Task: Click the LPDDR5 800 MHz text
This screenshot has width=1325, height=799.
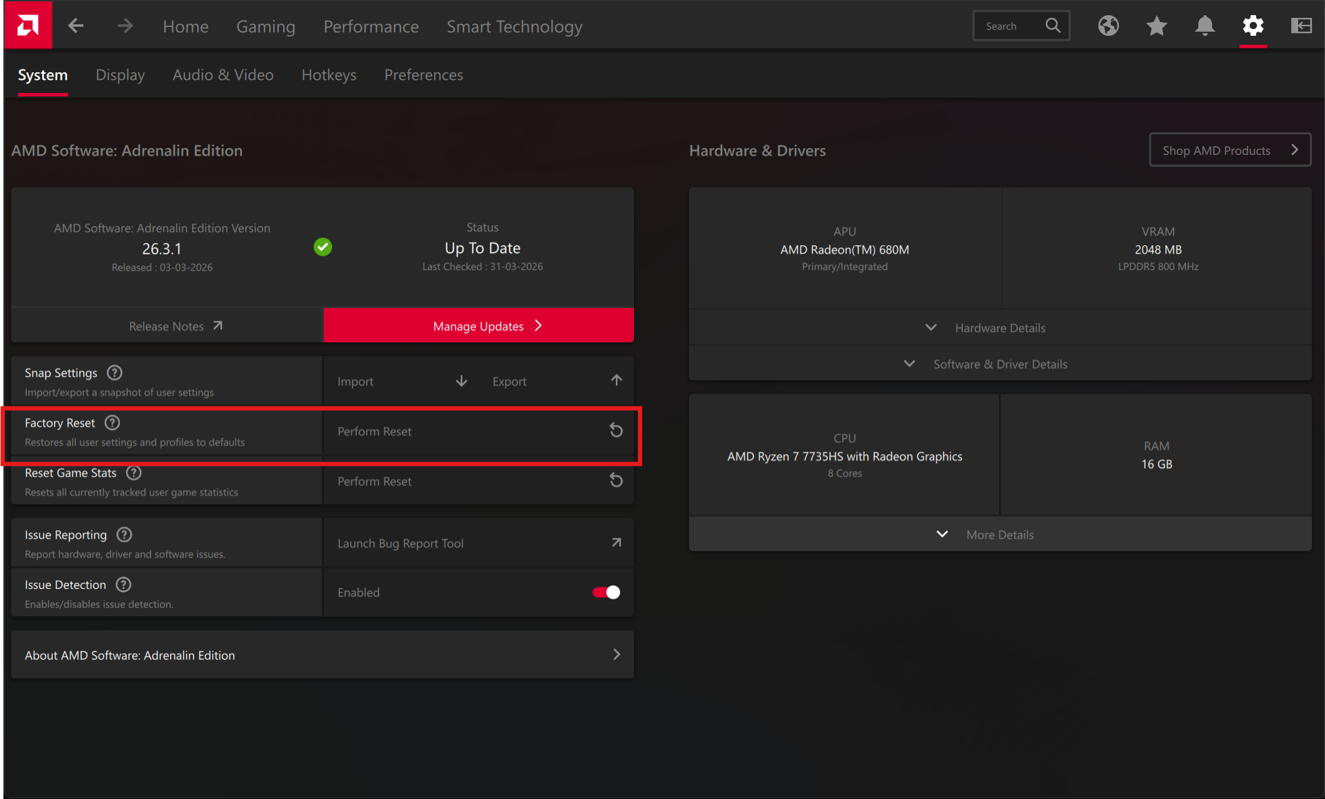Action: pyautogui.click(x=1158, y=267)
